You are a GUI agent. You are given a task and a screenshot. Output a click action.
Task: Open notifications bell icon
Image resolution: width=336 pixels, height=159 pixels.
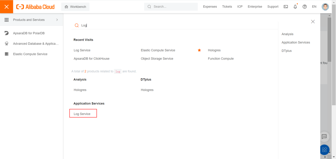pyautogui.click(x=295, y=7)
